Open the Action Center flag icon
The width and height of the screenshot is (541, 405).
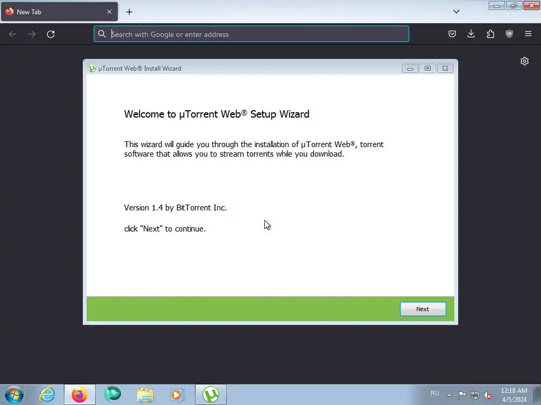(x=462, y=394)
